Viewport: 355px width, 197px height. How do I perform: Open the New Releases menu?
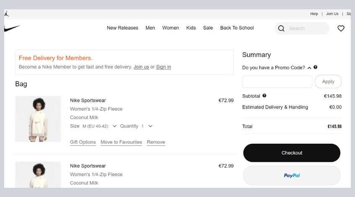pyautogui.click(x=122, y=28)
